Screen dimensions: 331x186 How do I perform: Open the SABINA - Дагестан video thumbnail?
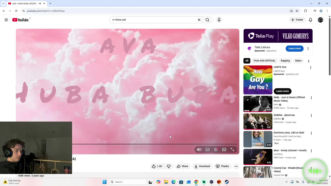258,121
